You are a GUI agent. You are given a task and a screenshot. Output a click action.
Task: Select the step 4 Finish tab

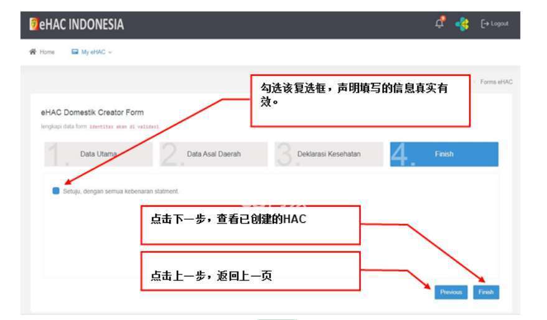pos(444,154)
